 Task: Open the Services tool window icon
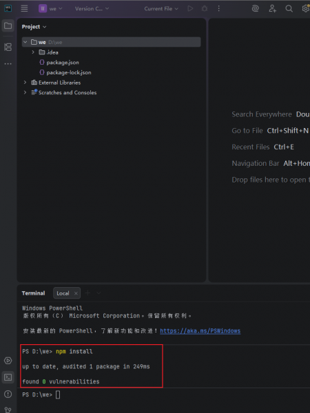pyautogui.click(x=8, y=360)
